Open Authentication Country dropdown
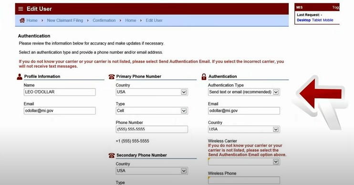The height and width of the screenshot is (185, 354). coord(244,129)
